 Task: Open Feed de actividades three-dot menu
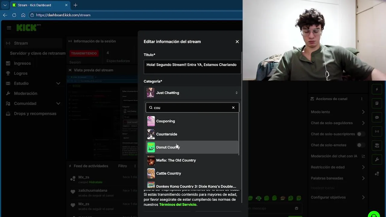[x=134, y=166]
